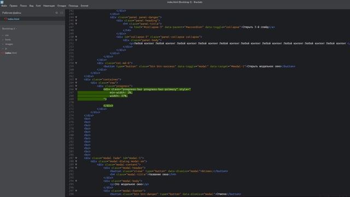Click the modal-header close button code line

click(169, 171)
